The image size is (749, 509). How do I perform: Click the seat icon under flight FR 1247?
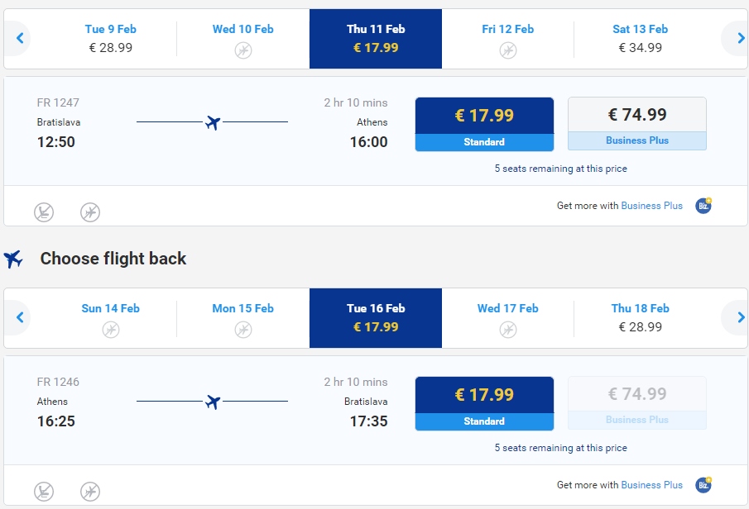(44, 212)
